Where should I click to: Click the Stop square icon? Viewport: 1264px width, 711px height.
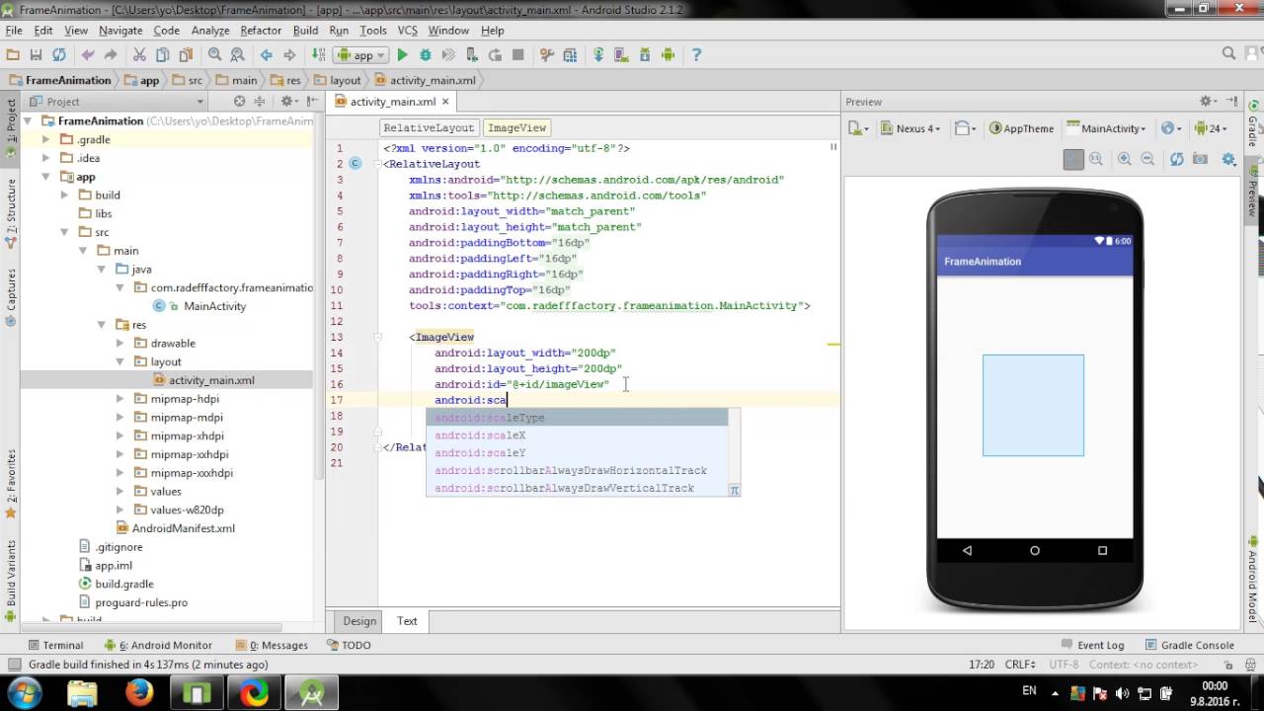tap(518, 55)
